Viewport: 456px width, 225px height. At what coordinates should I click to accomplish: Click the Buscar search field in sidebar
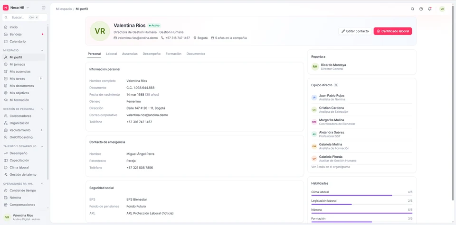(x=25, y=18)
